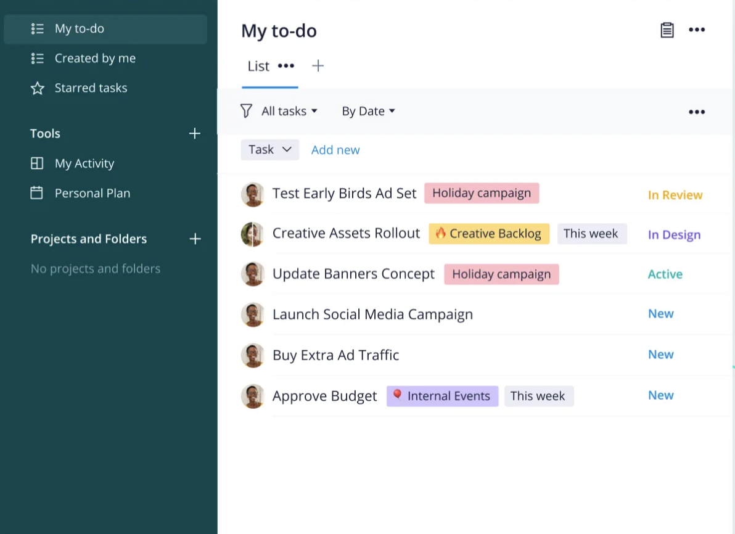Viewport: 735px width, 534px height.
Task: Click Projects and Folders heading
Action: [89, 239]
